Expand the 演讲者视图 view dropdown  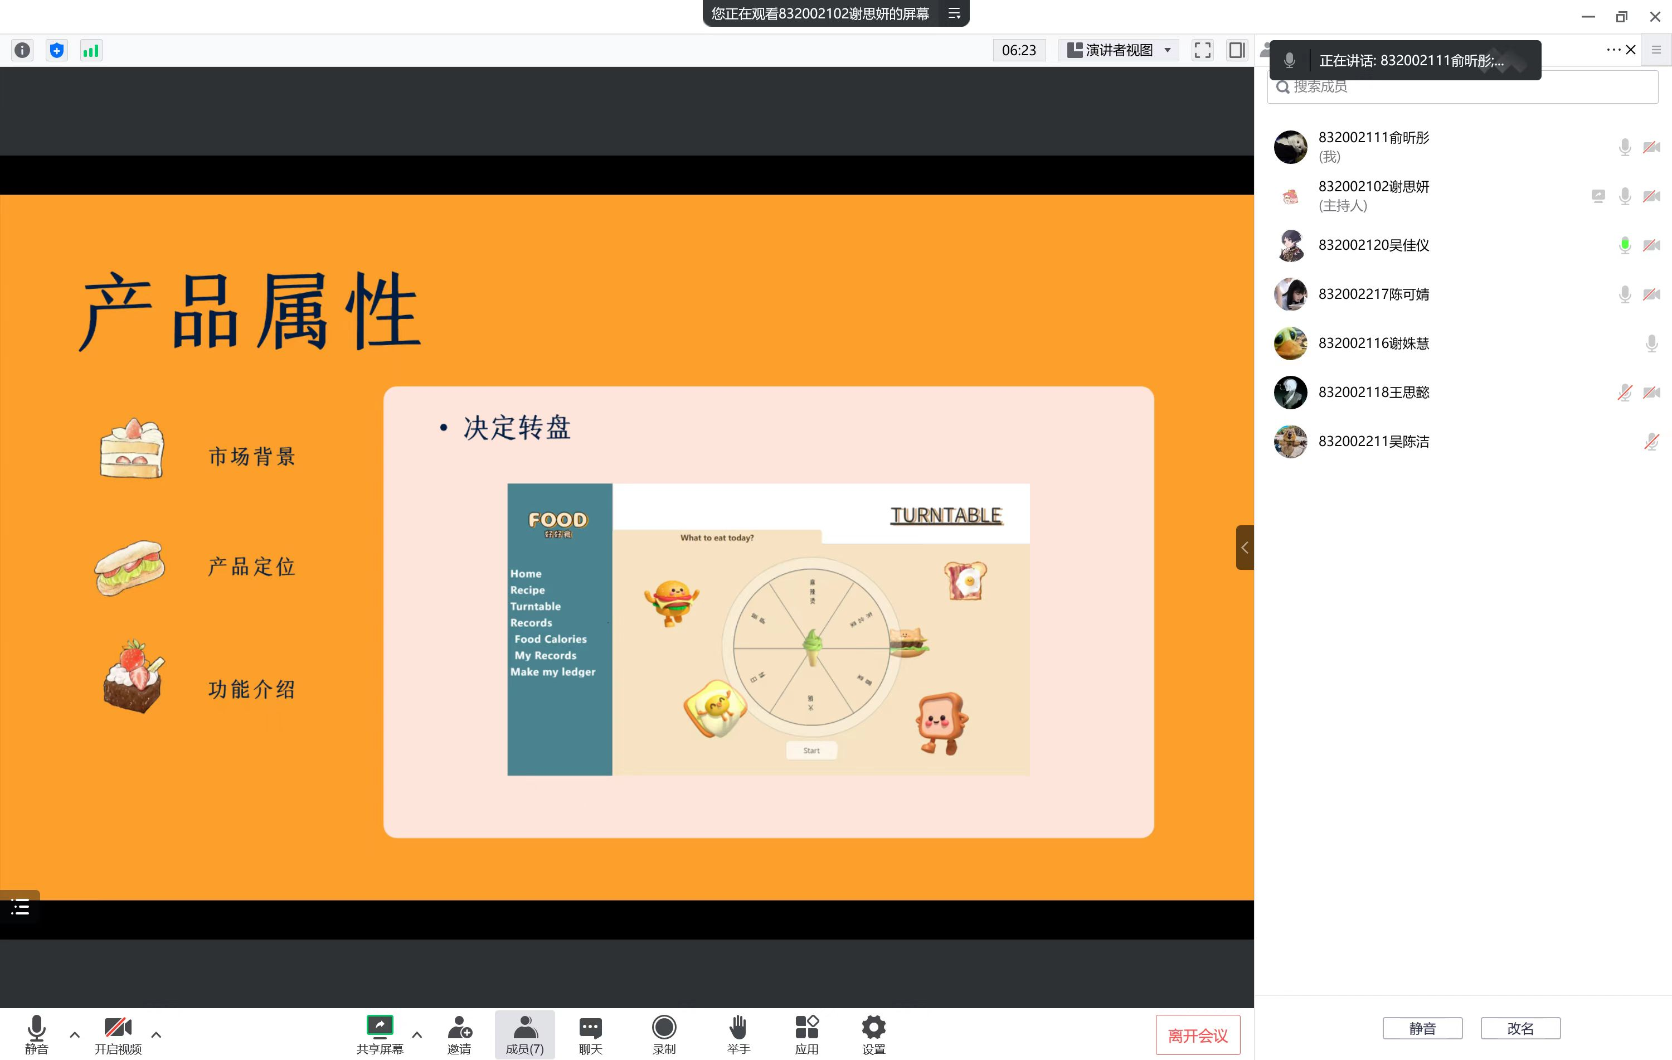coord(1118,50)
